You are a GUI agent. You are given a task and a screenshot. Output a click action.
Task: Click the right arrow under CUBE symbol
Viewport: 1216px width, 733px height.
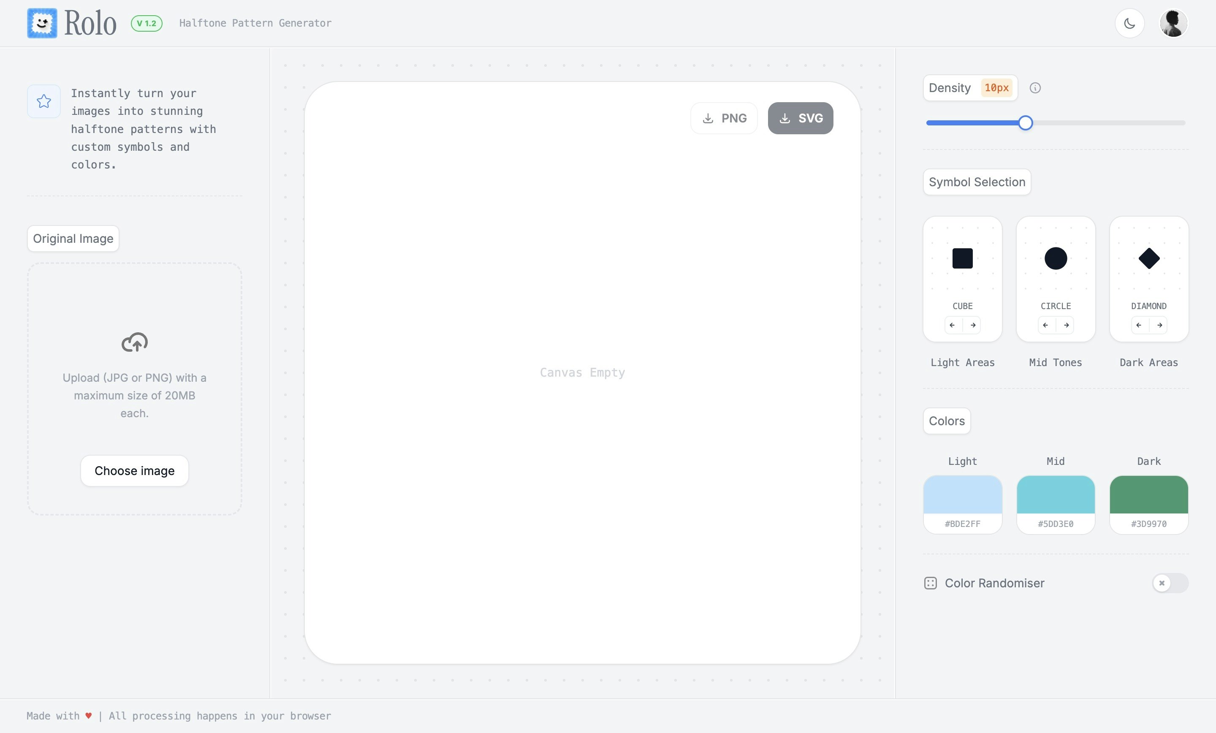972,325
